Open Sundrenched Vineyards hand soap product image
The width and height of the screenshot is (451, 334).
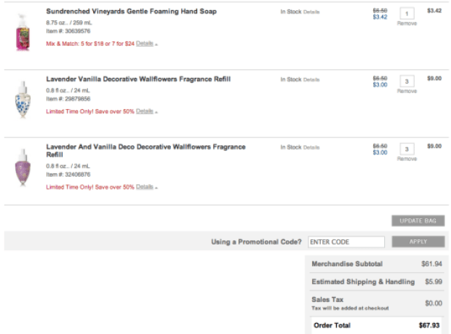coord(23,33)
